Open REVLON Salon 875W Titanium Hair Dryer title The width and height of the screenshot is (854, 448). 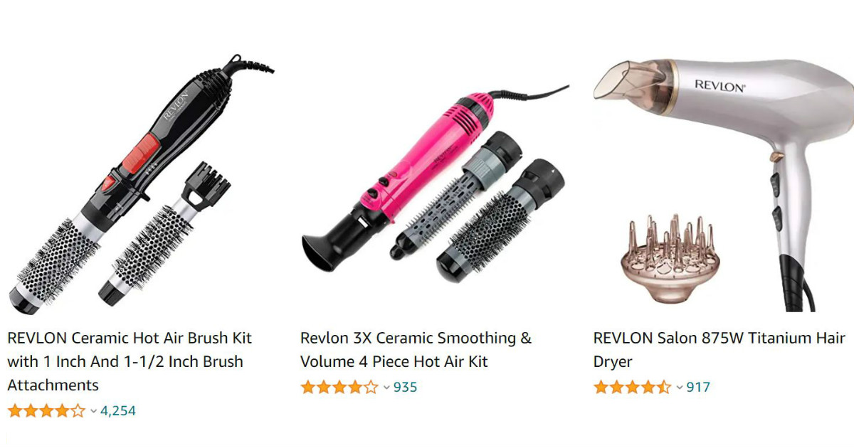pos(719,350)
